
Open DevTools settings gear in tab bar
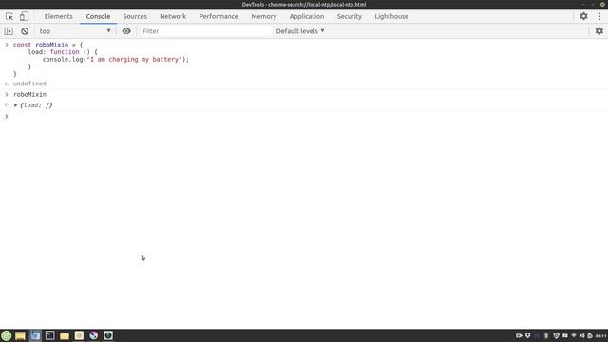tap(583, 16)
